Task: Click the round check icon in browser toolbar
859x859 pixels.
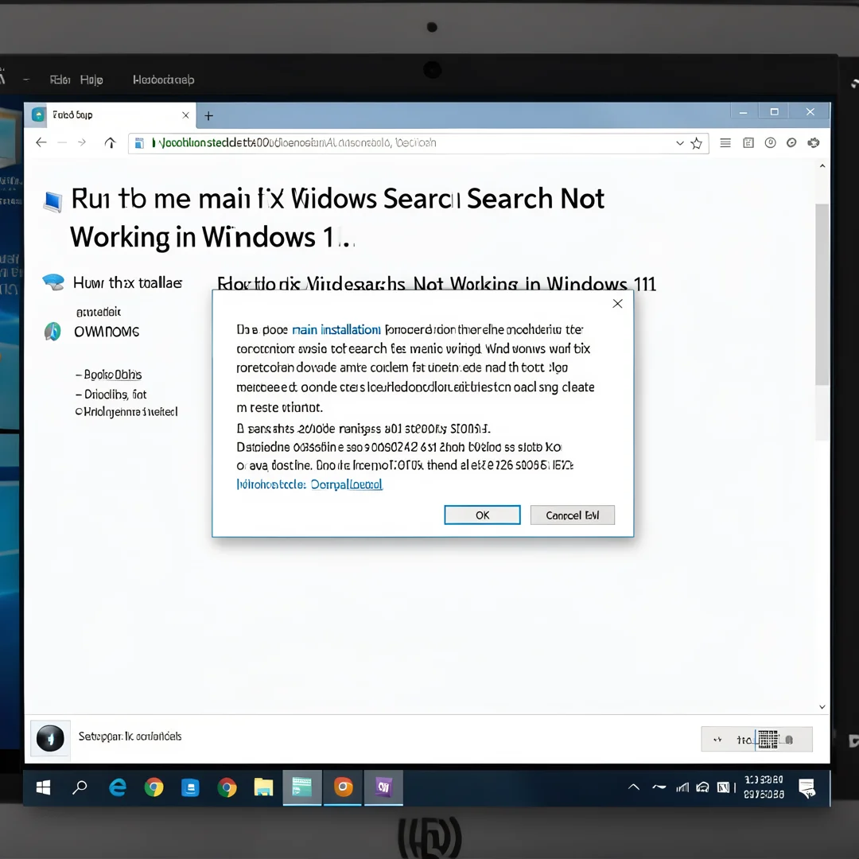Action: pos(791,143)
